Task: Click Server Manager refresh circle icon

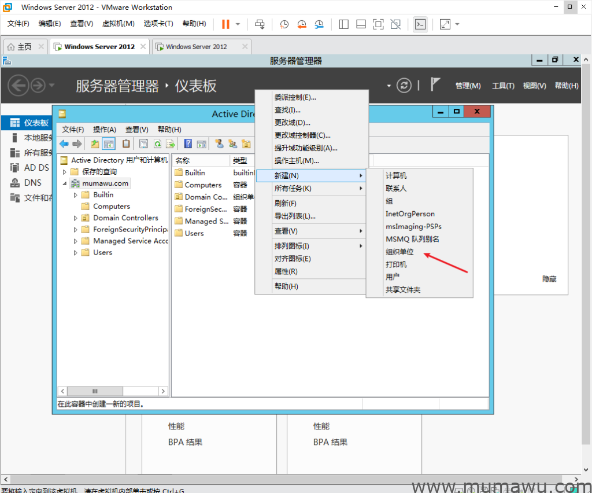Action: click(x=404, y=86)
